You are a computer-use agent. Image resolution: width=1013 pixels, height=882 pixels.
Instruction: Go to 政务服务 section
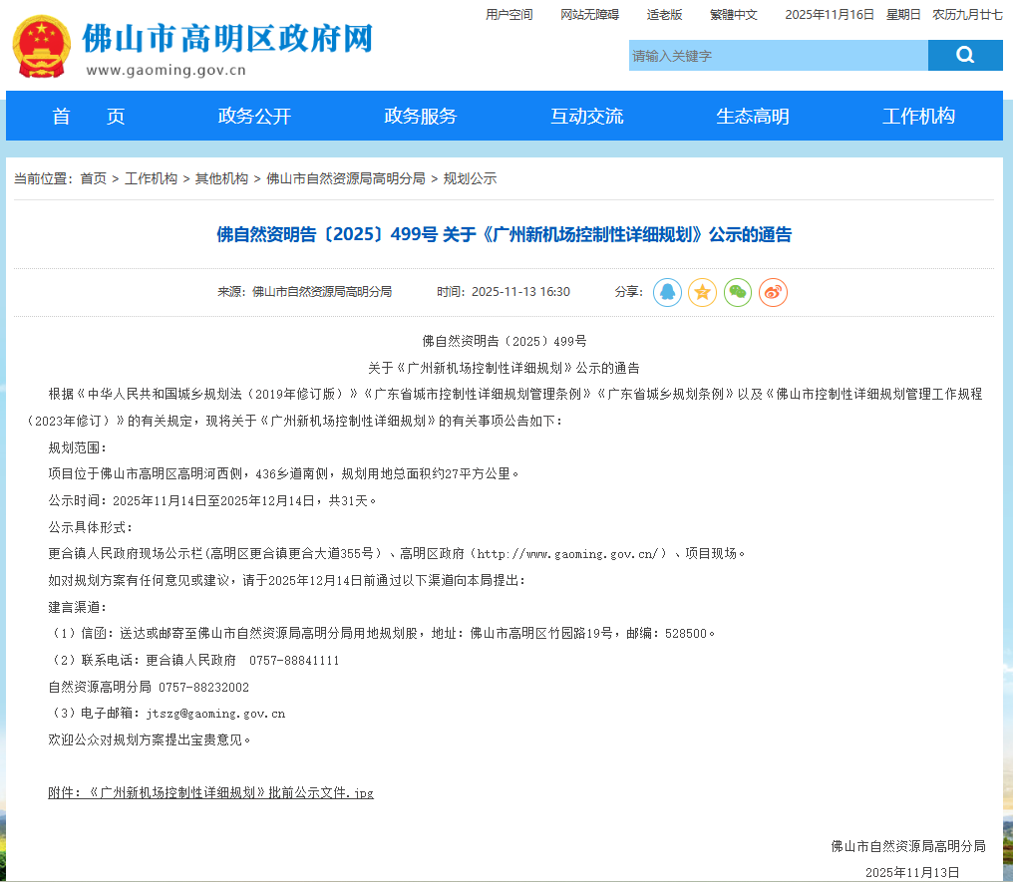pyautogui.click(x=420, y=116)
